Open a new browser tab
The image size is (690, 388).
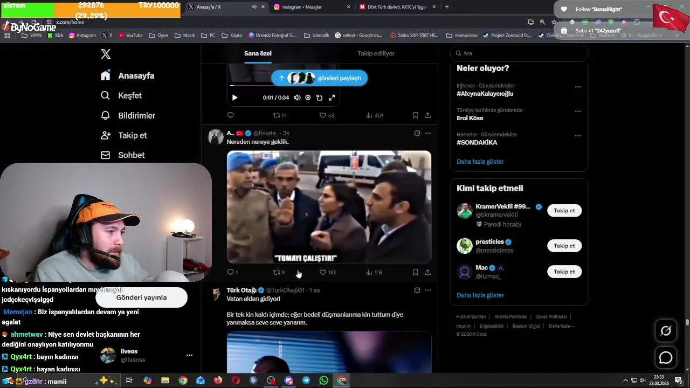pos(447,7)
